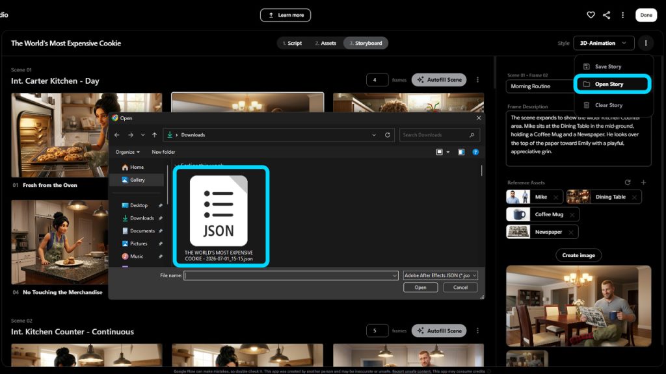Switch to the Assets tab

coord(325,43)
